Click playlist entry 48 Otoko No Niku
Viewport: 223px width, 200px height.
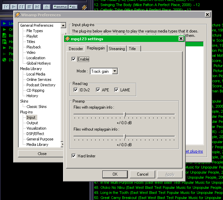tap(158, 187)
